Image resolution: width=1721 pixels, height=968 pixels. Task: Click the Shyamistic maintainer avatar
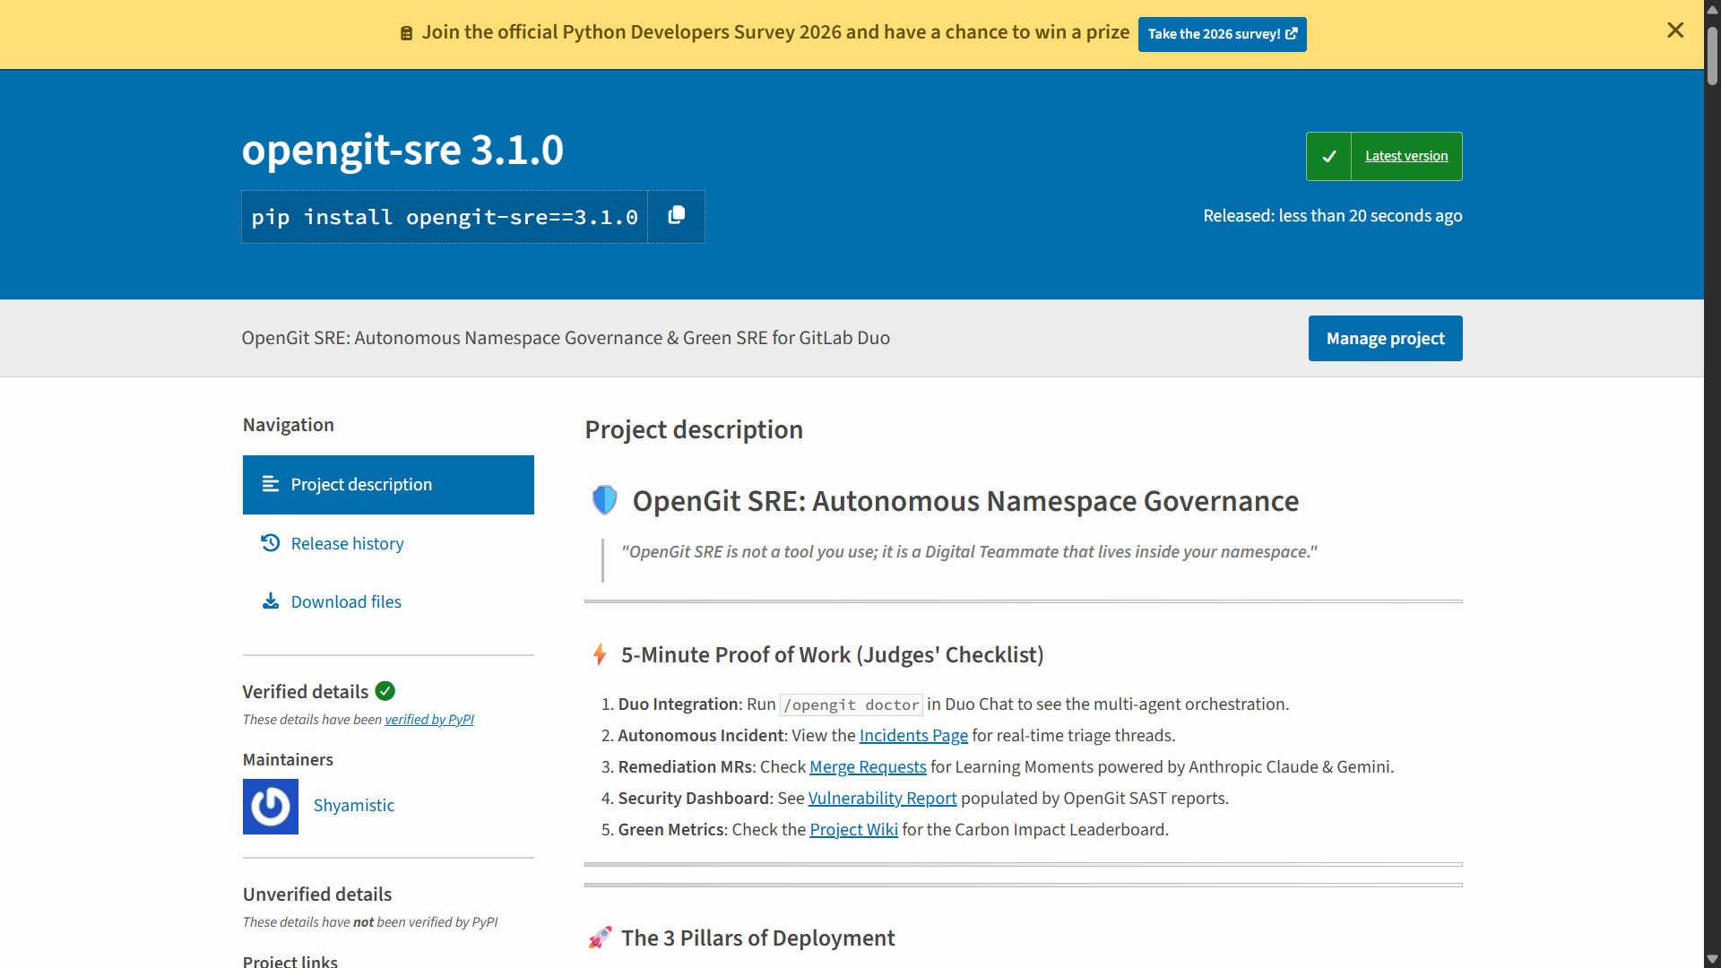tap(271, 807)
